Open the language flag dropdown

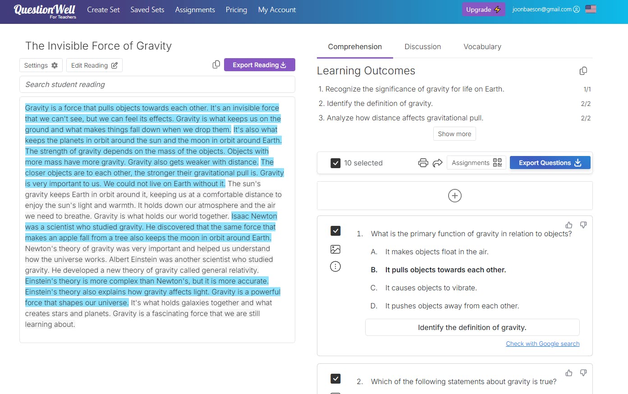click(591, 9)
